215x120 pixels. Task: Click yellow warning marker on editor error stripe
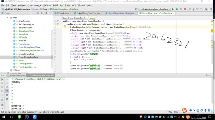click(212, 31)
